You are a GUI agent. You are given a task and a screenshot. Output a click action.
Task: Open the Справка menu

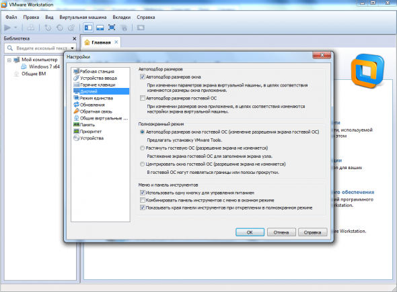point(146,17)
